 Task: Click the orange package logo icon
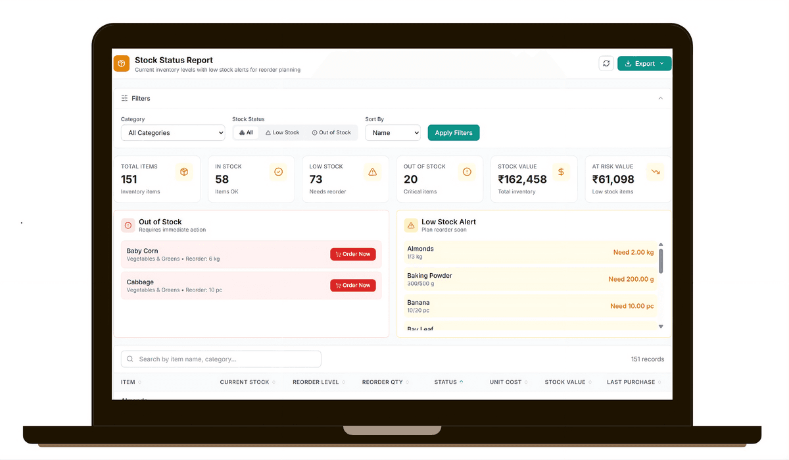point(122,64)
